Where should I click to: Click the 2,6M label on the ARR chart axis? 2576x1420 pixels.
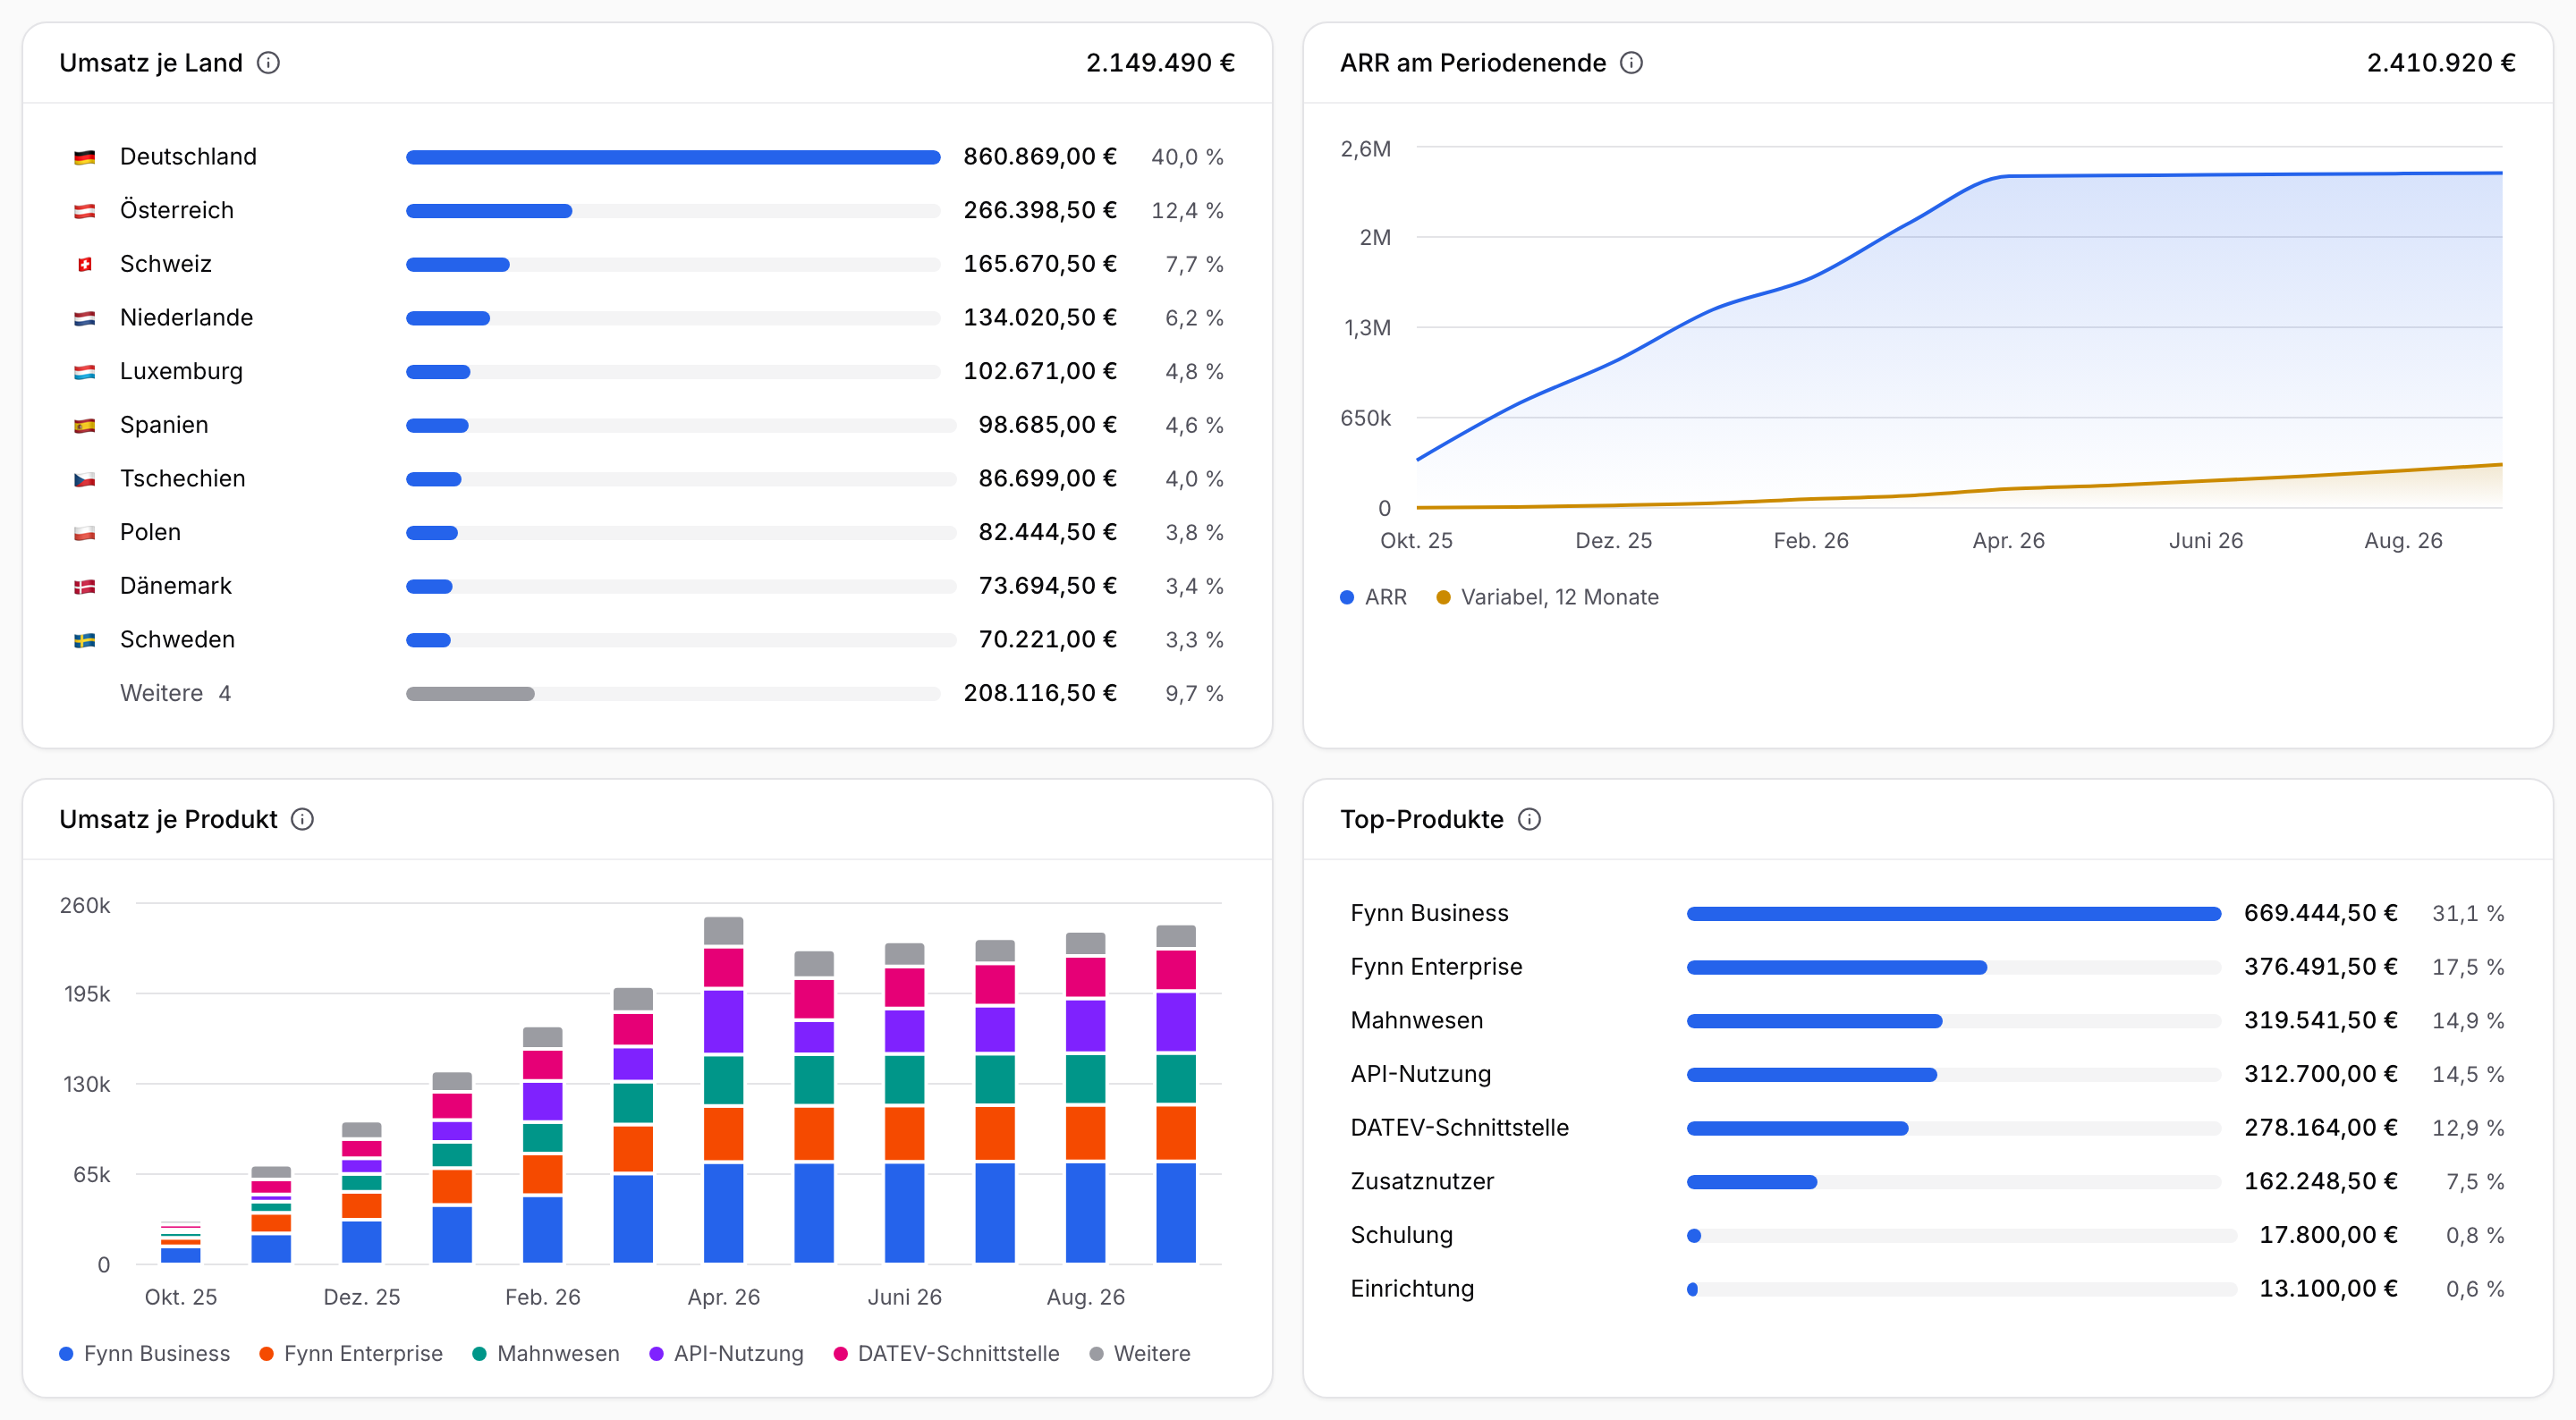[x=1365, y=149]
